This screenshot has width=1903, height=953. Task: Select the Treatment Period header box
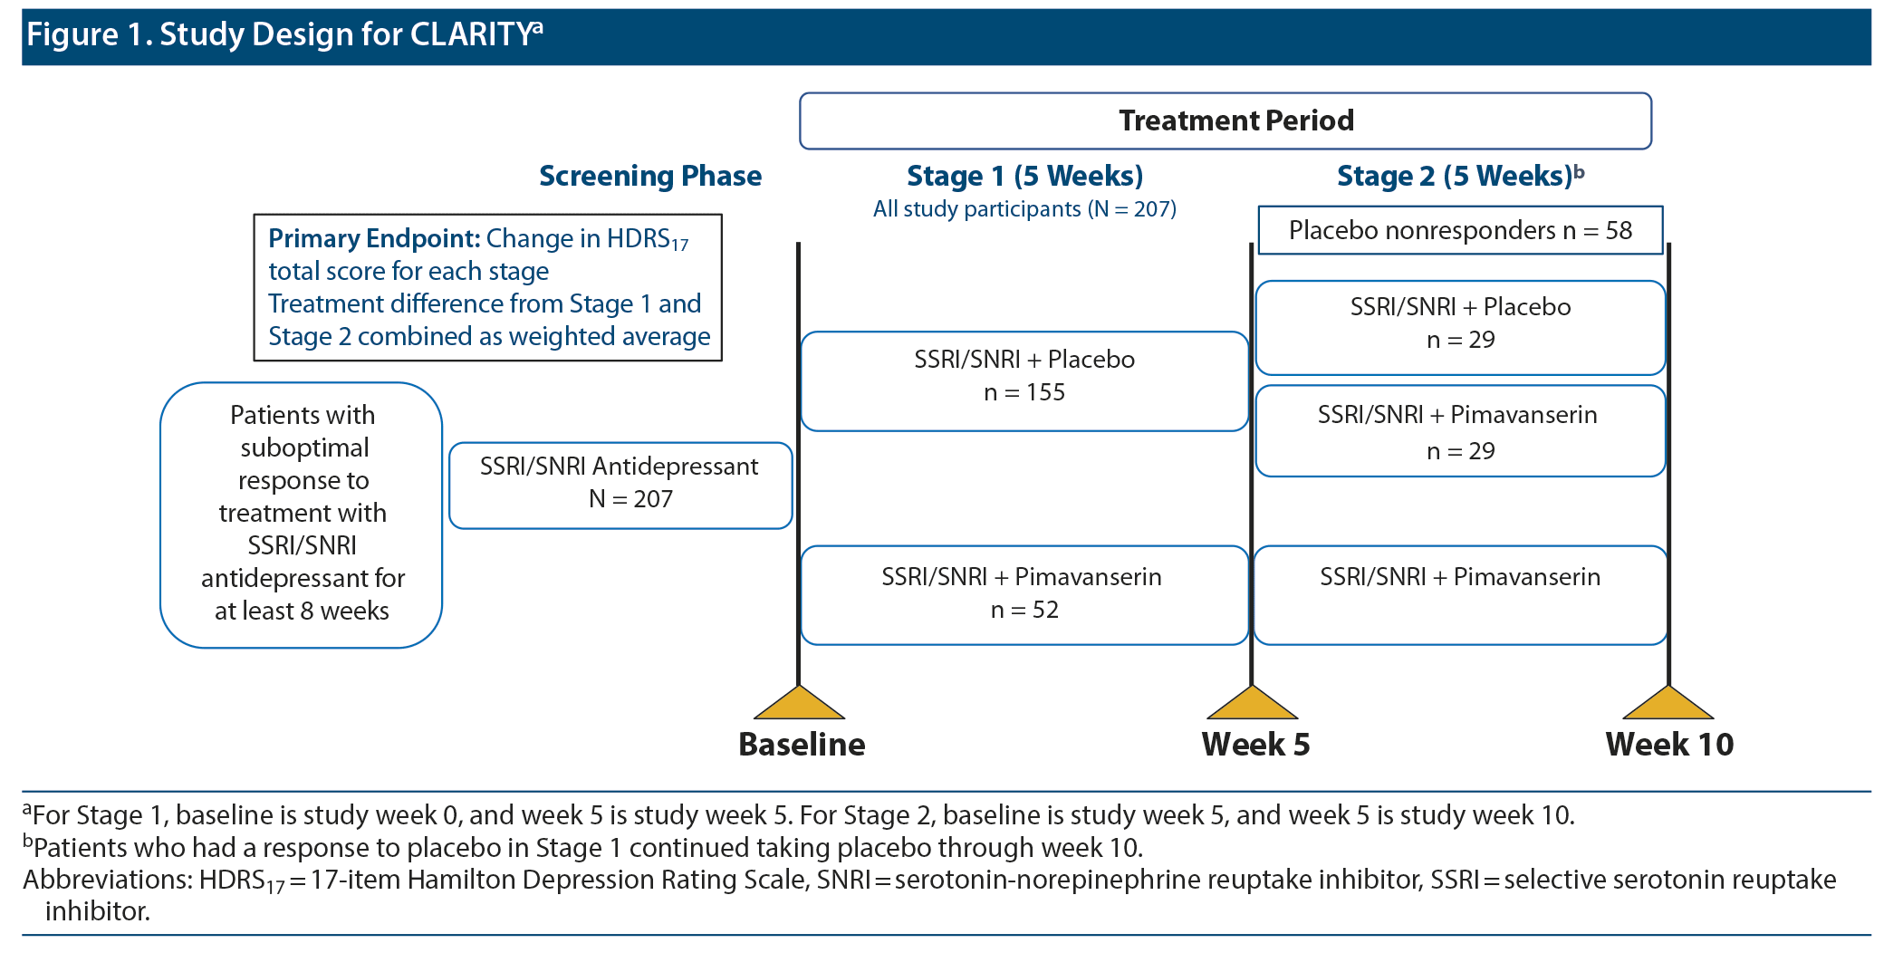(1225, 120)
